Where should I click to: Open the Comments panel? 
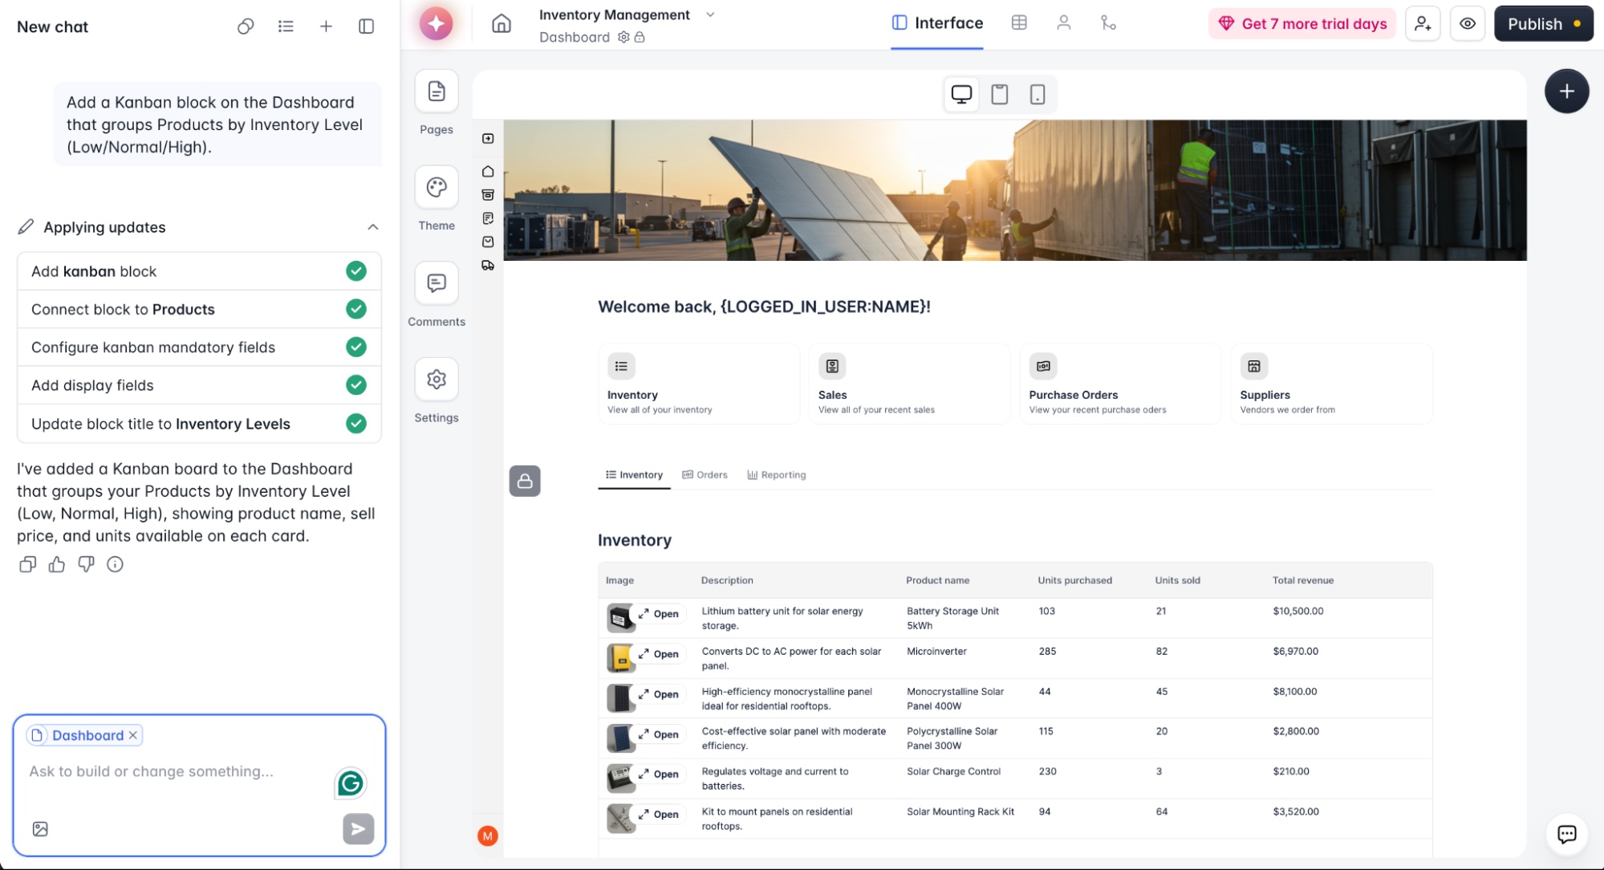click(437, 283)
